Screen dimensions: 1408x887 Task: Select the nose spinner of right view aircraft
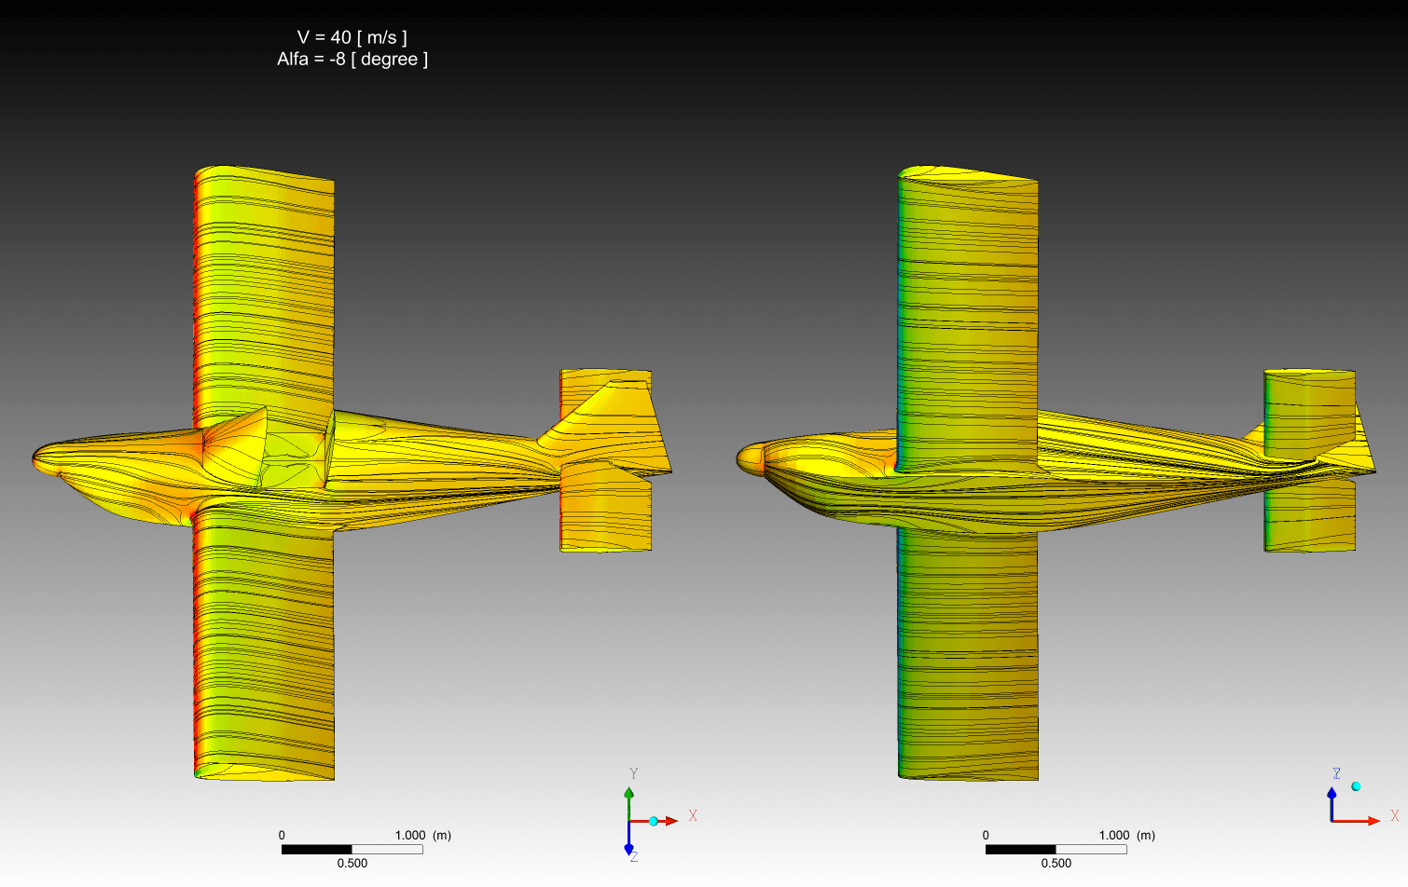[x=750, y=458]
